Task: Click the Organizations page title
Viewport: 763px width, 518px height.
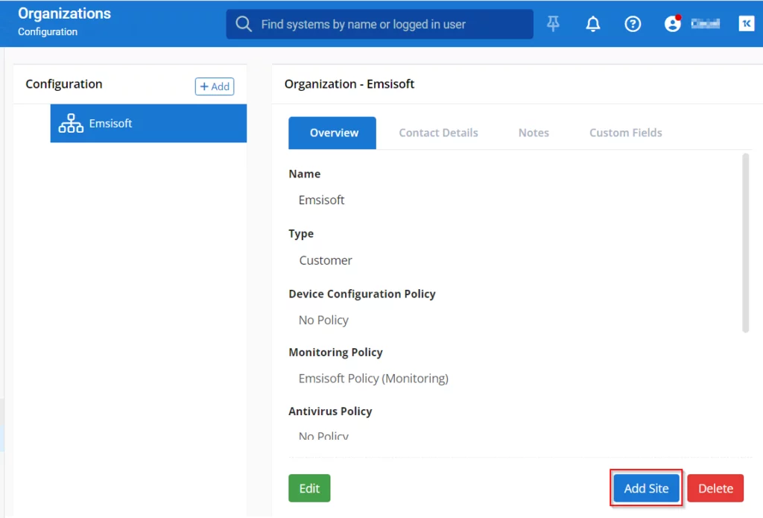Action: [x=64, y=13]
